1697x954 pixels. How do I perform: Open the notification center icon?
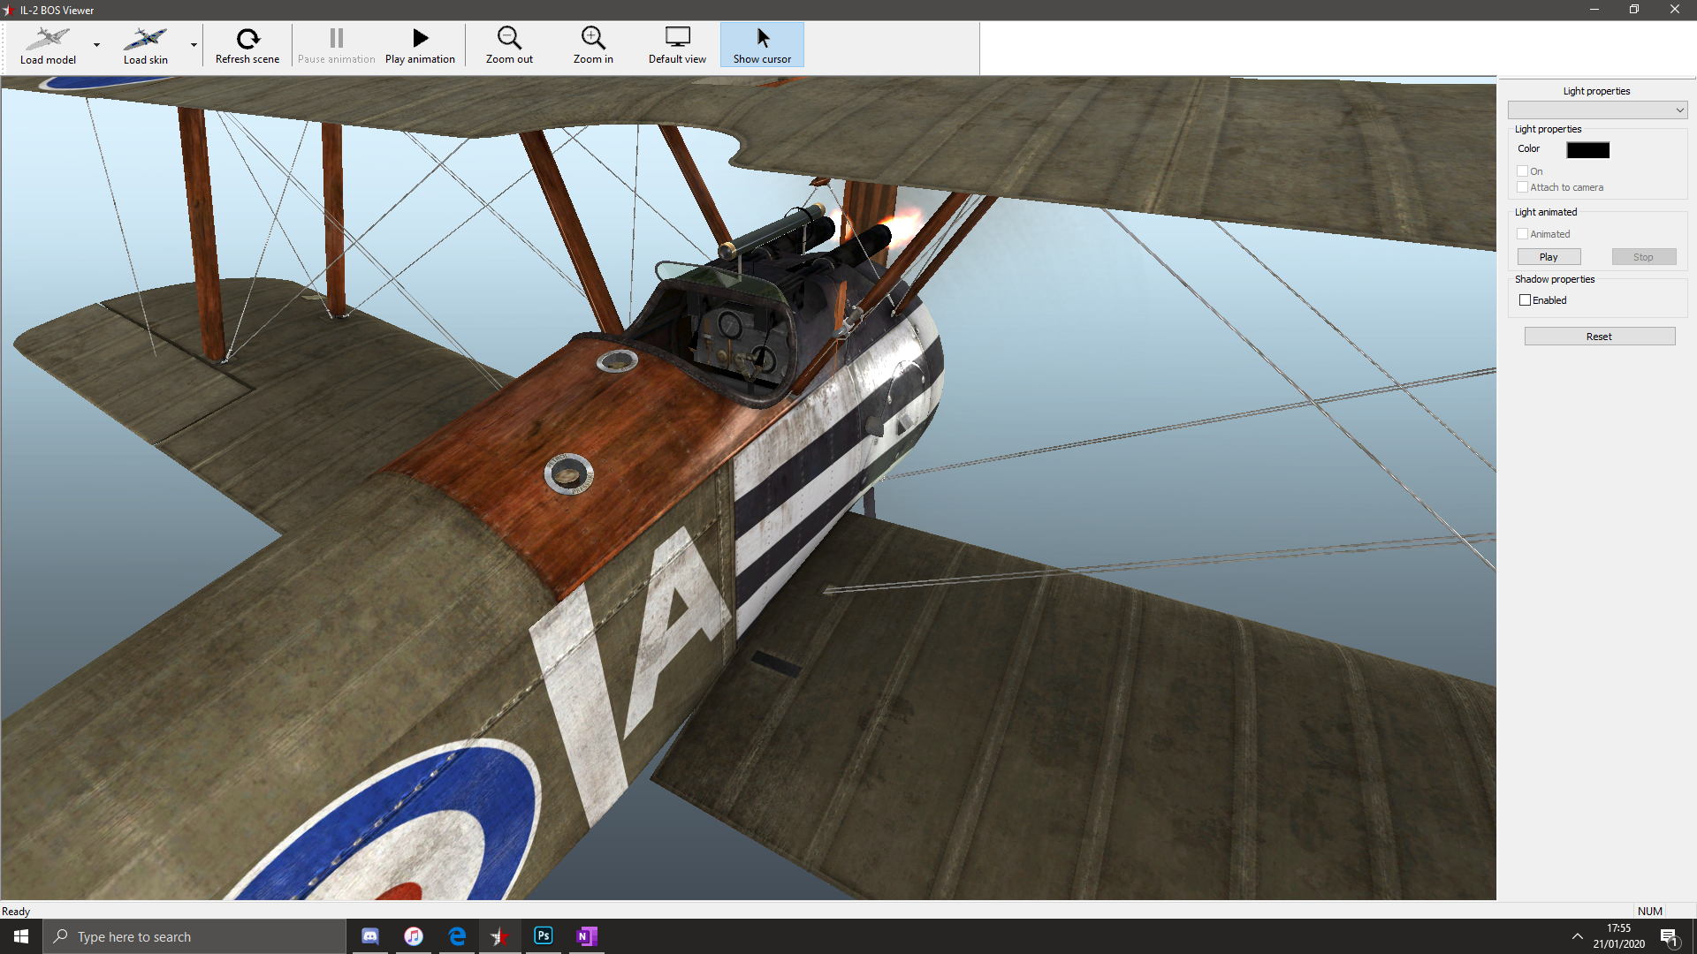click(x=1669, y=937)
